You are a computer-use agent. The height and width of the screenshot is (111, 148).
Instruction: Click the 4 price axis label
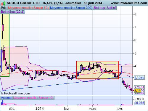pos(135,66)
